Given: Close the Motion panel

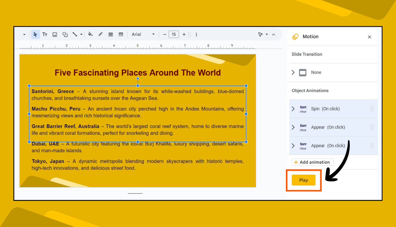Looking at the screenshot, I should pos(369,37).
